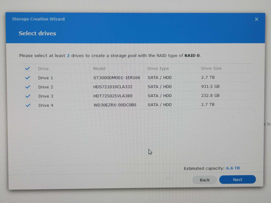Click model HDS721010CLA332
This screenshot has height=203, width=271.
tap(113, 87)
